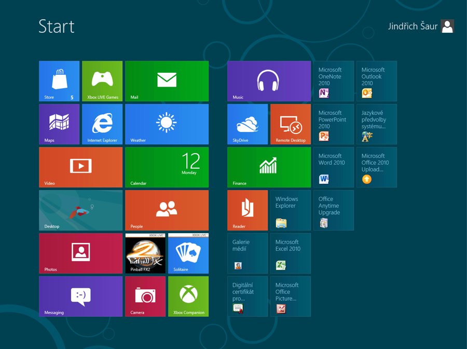The image size is (467, 349).
Task: Open the People tile
Action: 167,210
